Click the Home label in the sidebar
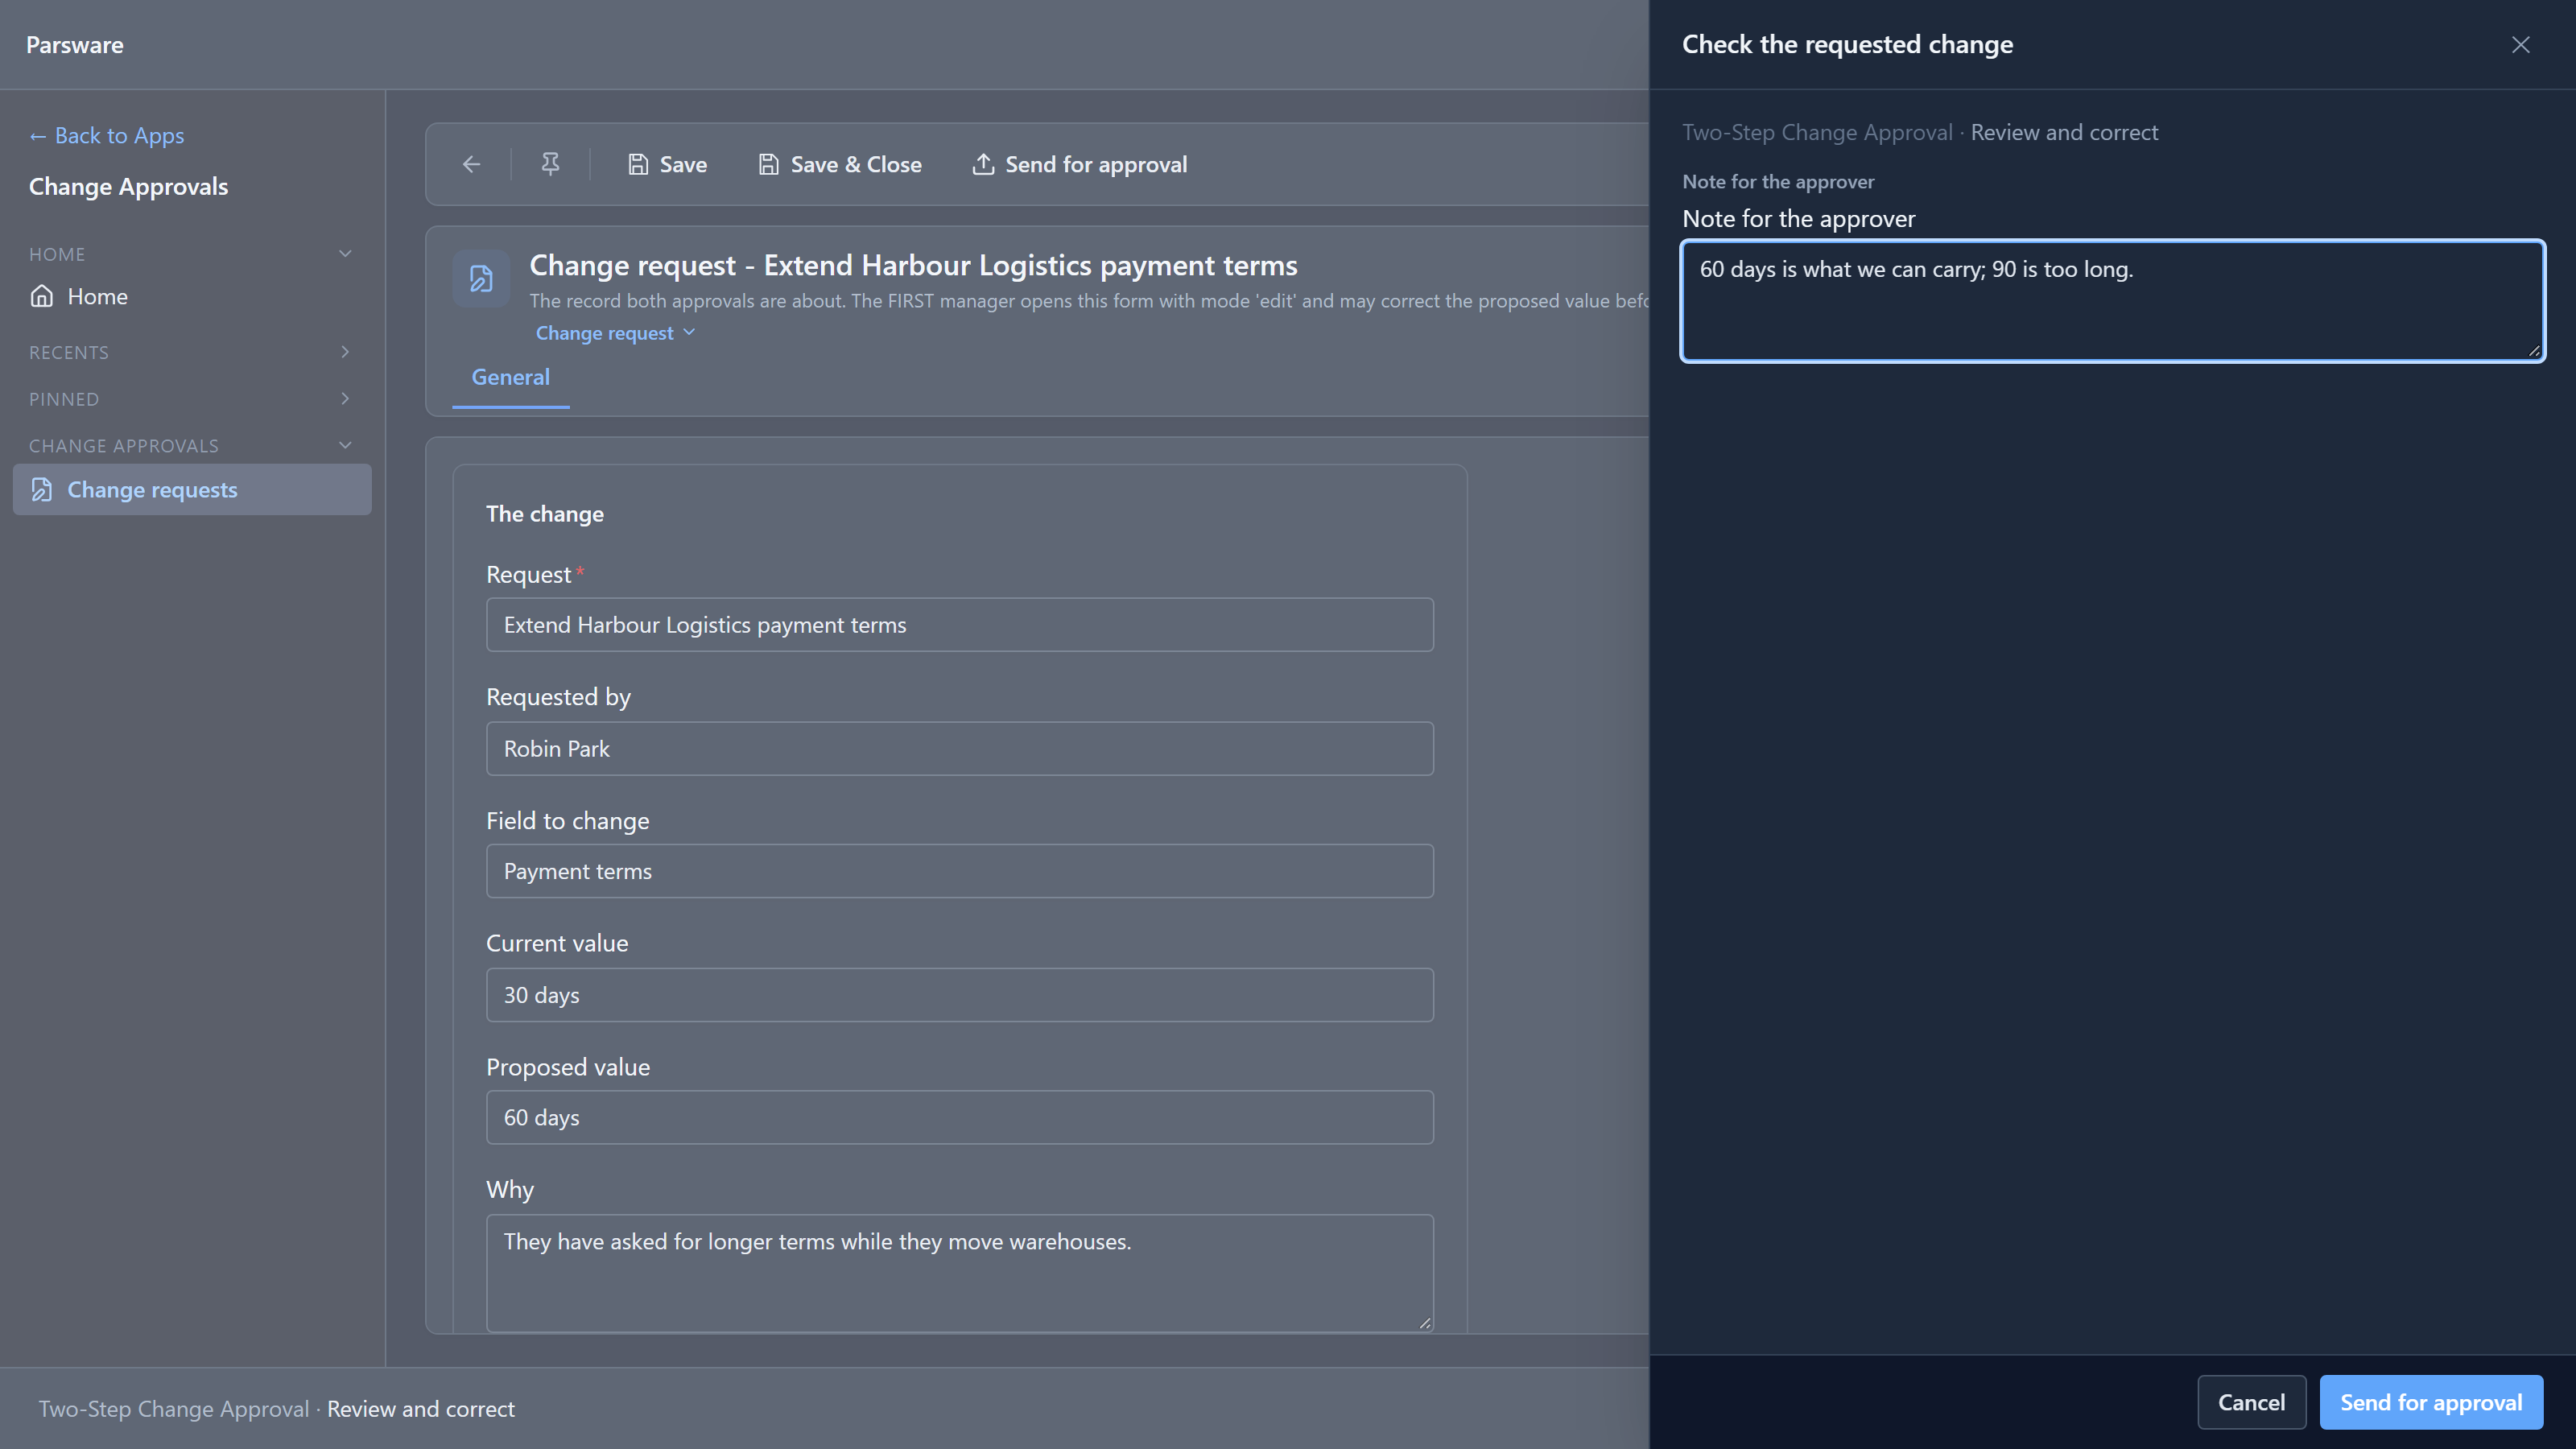 coord(98,296)
